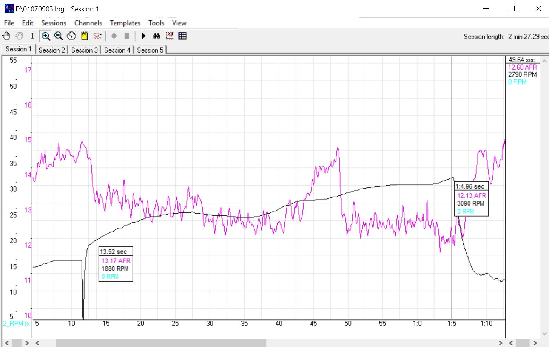
Task: Click the red crossed-out traces icon
Action: (x=97, y=36)
